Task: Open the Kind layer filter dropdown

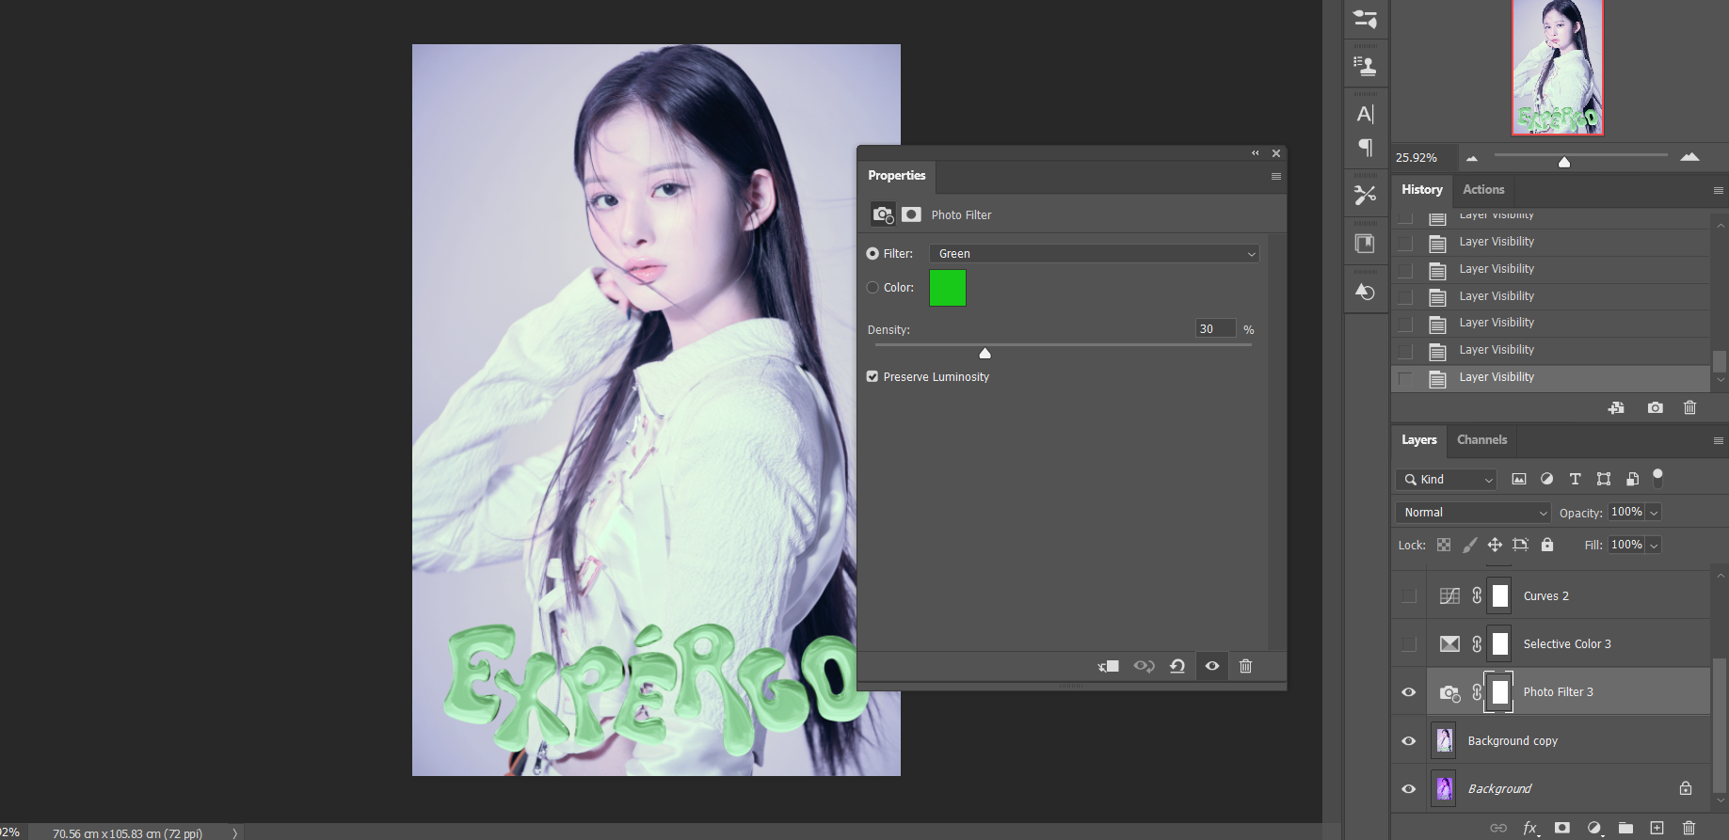Action: click(x=1446, y=479)
